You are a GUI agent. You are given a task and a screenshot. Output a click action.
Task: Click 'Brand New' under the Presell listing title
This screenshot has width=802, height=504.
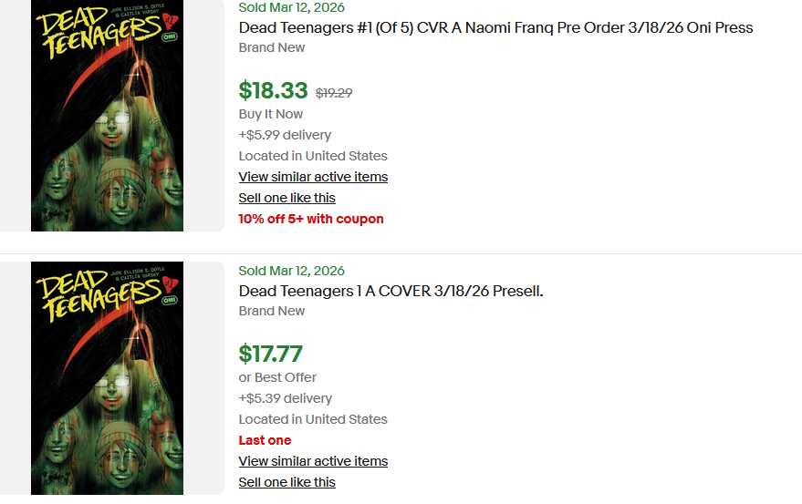[272, 311]
